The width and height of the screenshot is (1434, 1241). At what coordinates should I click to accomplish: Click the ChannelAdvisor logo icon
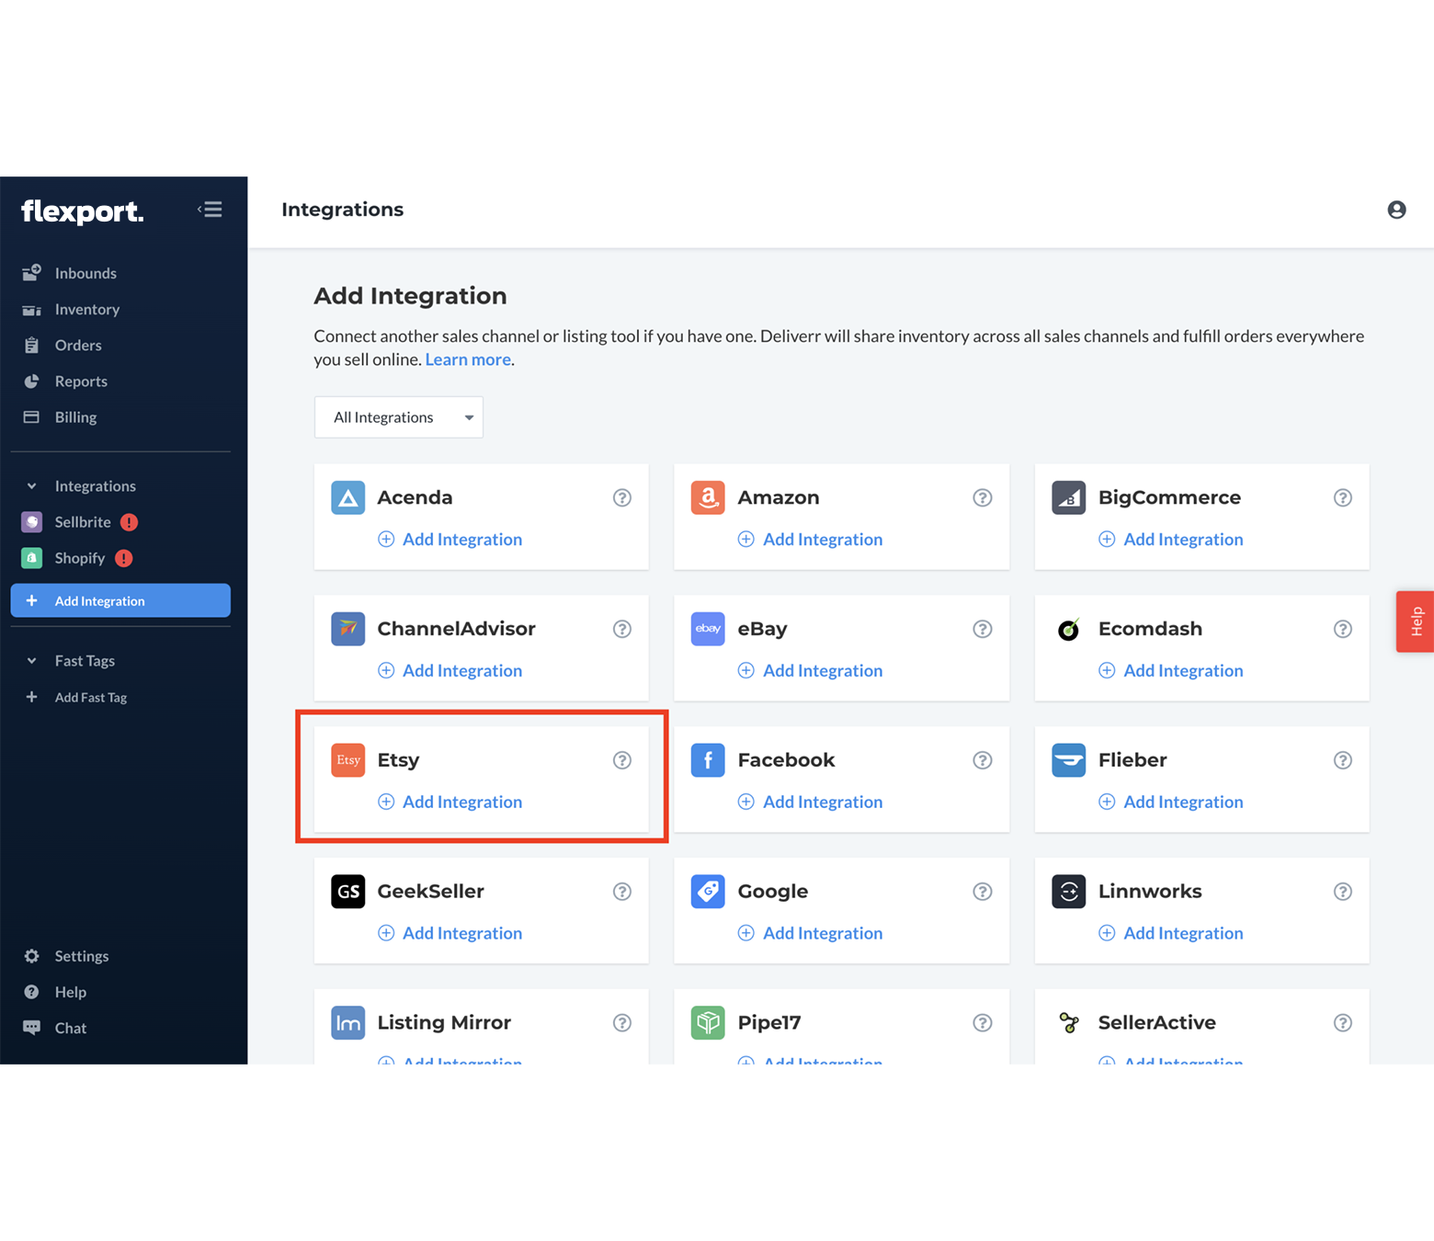348,629
